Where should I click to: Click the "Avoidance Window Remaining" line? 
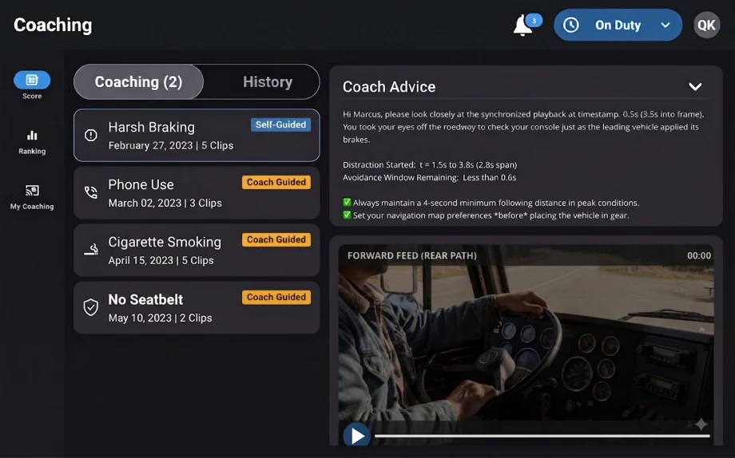[429, 177]
